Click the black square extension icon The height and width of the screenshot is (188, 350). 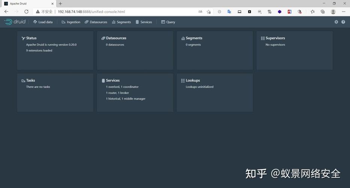[x=250, y=12]
